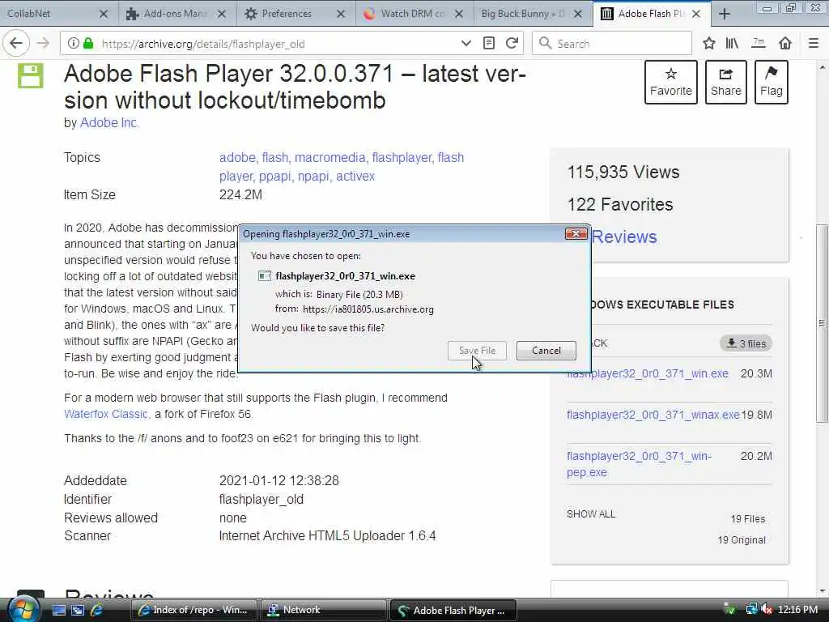The height and width of the screenshot is (622, 829).
Task: Download all 3 files button
Action: (746, 343)
